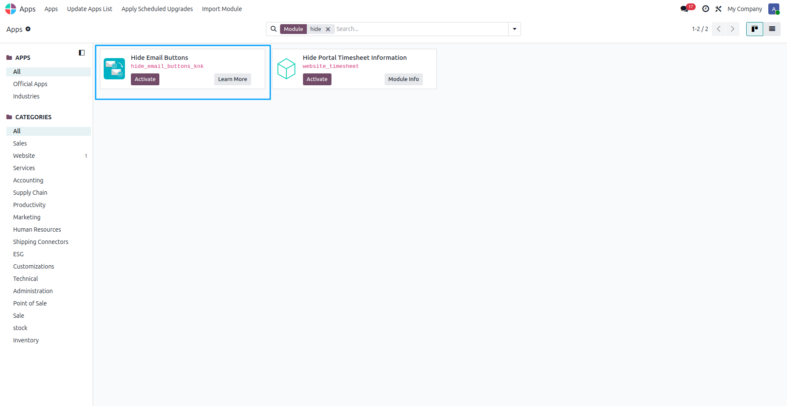Filter by Human Resources category
Screen dimensions: 787x406
coord(48,230)
